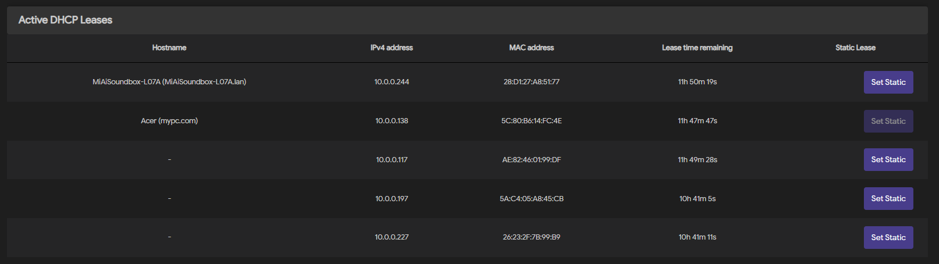Click MAC address 5C:80:B6:14:FC:4E
This screenshot has height=264, width=939.
click(x=531, y=121)
